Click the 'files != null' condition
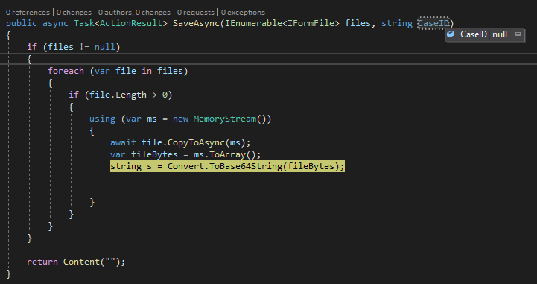This screenshot has height=284, width=537. pyautogui.click(x=81, y=47)
